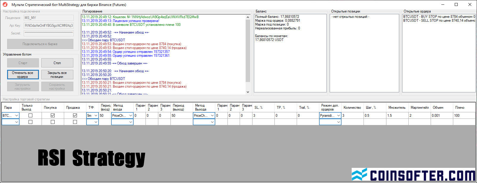The width and height of the screenshot is (477, 183).
Task: Expand Метод Выхода dropdown in empty second row
Action: (x=204, y=122)
